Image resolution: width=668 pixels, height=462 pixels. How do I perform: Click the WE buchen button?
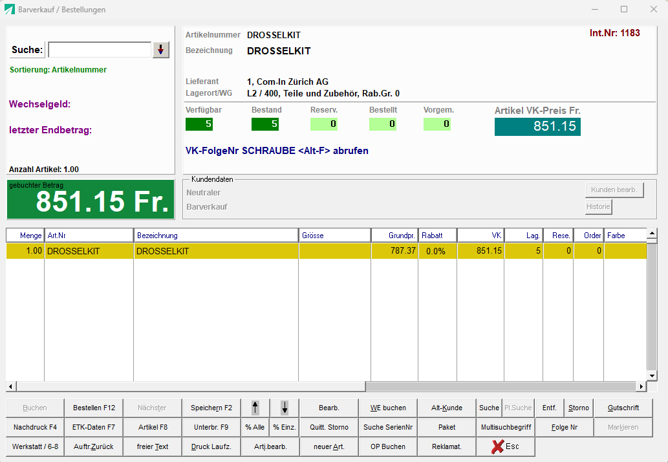click(388, 408)
